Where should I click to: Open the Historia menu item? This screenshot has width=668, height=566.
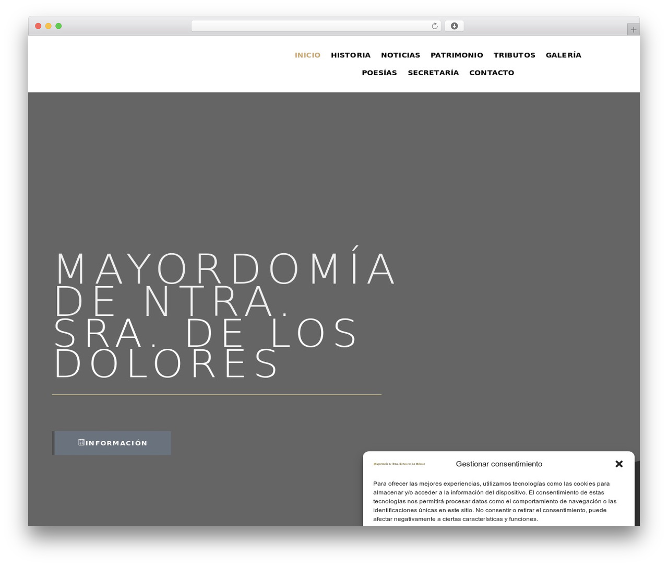click(x=351, y=55)
